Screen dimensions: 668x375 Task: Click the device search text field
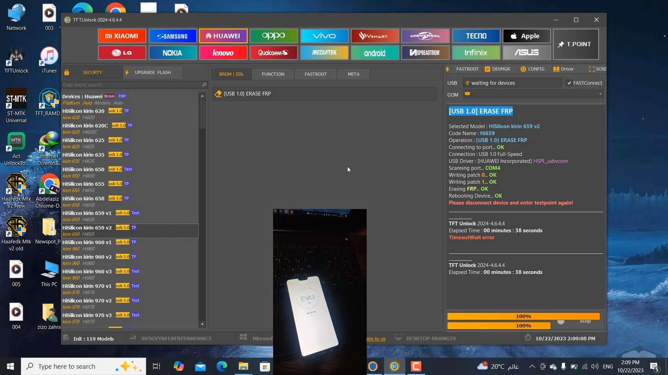[x=131, y=85]
